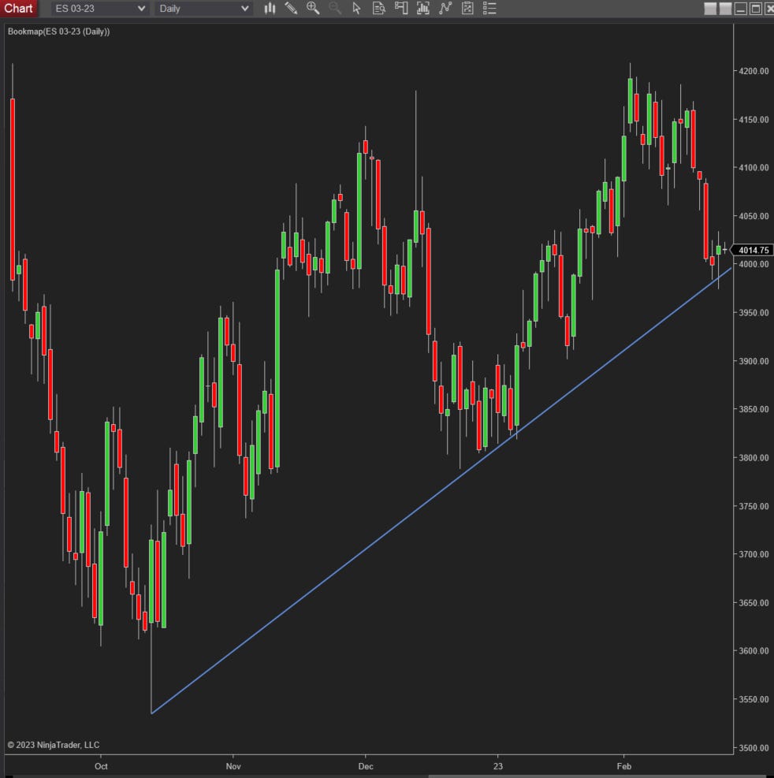Open the indicators icon
Viewport: 774px width, 778px height.
coord(422,9)
